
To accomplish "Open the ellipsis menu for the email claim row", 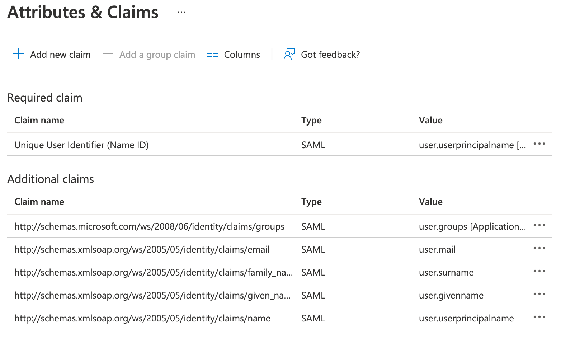I will (x=539, y=248).
